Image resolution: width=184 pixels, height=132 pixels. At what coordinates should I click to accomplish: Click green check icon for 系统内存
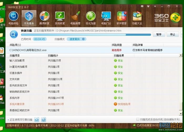[x=115, y=98]
